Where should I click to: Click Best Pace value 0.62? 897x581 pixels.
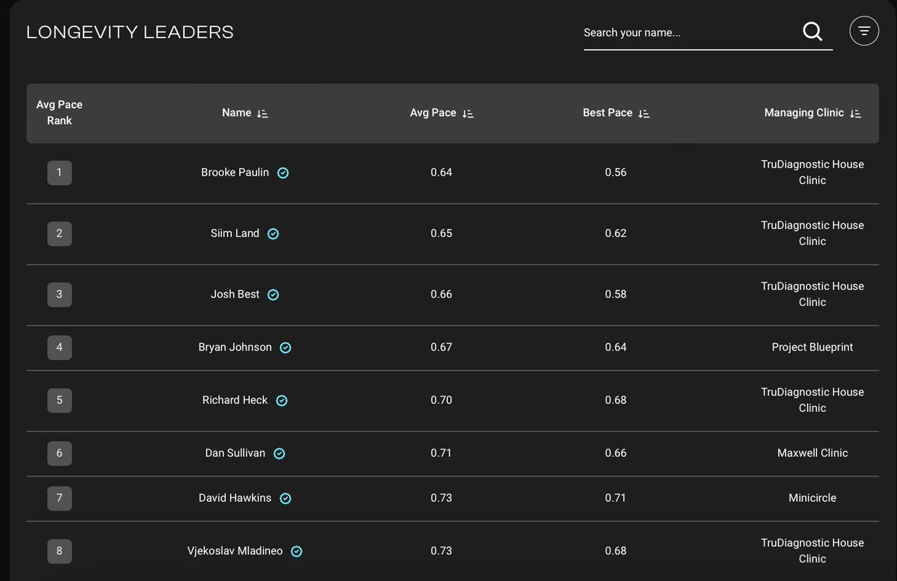[x=616, y=233]
